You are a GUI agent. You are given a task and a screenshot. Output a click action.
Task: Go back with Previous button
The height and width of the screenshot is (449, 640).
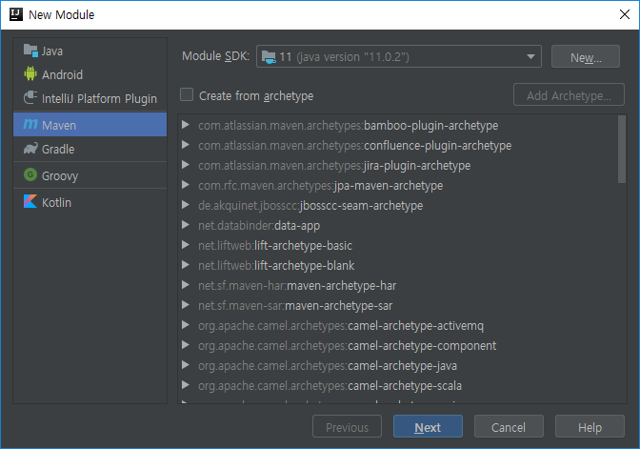(x=347, y=427)
